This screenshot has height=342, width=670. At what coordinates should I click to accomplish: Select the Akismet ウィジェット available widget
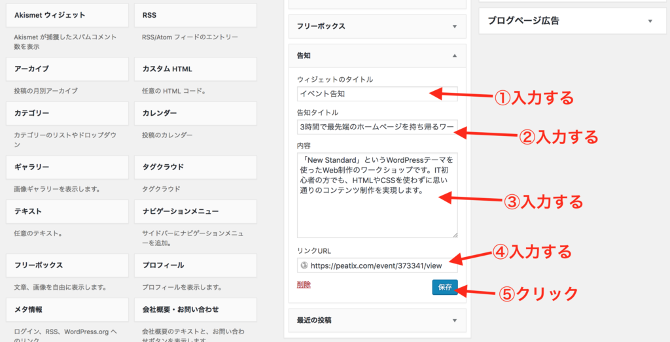pyautogui.click(x=67, y=15)
